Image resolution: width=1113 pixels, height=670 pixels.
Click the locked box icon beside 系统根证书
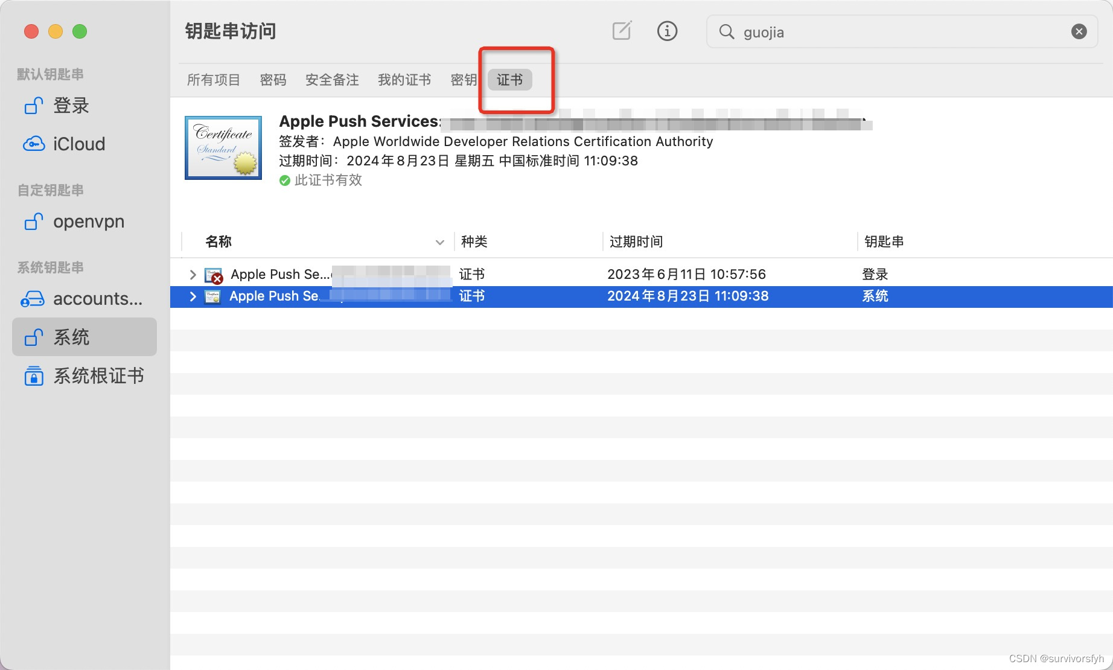[33, 375]
